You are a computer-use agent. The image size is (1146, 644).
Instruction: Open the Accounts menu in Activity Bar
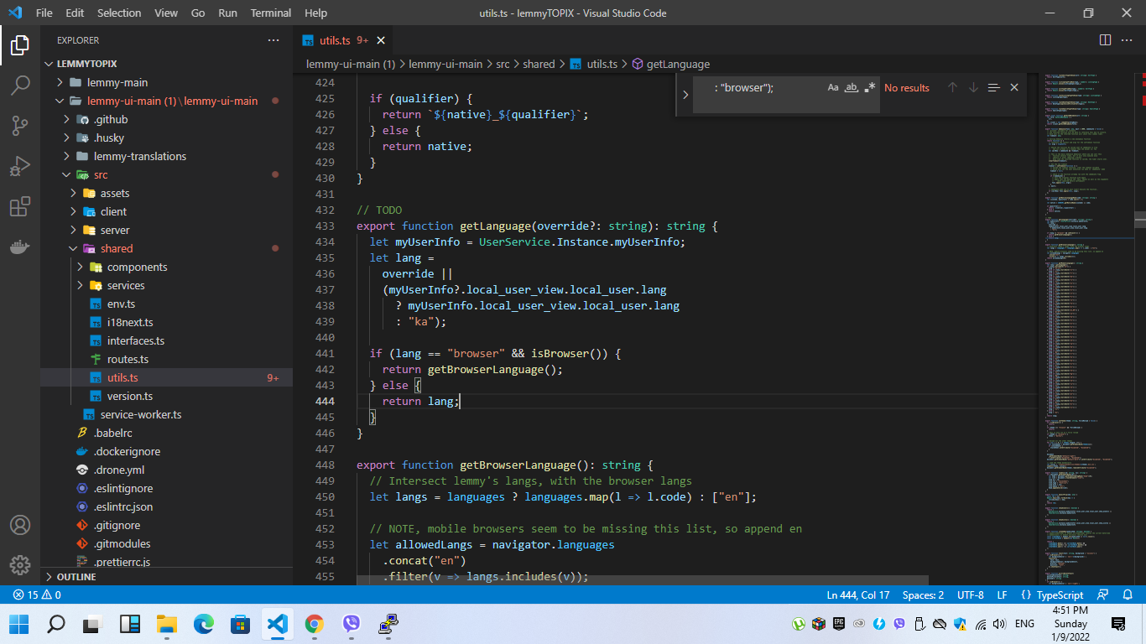(x=20, y=526)
